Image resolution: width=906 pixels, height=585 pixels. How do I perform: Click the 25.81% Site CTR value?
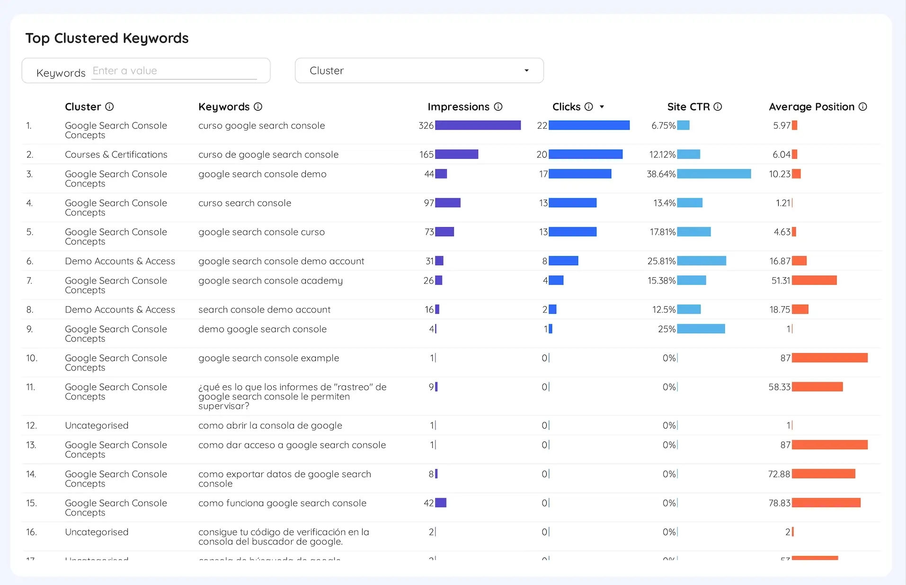point(661,261)
